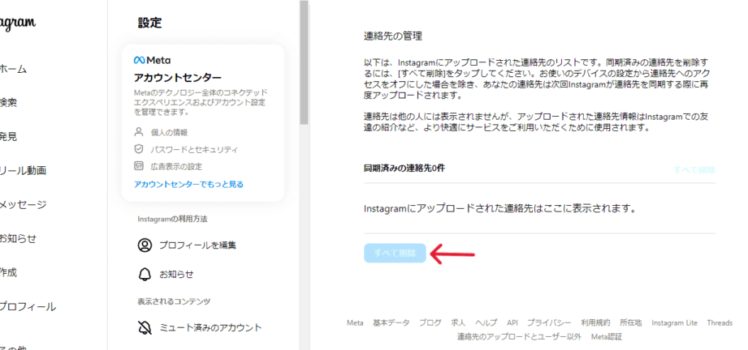The width and height of the screenshot is (748, 350).
Task: Open Meta認証 footer link
Action: (x=607, y=337)
